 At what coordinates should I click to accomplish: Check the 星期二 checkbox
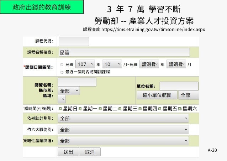(x=100, y=109)
